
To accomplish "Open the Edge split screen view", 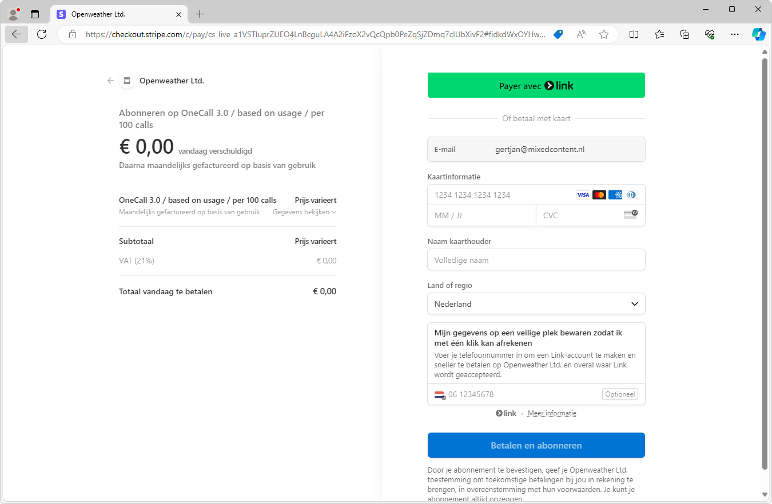I will [634, 34].
